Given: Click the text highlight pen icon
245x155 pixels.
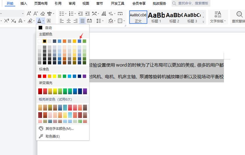Looking at the screenshot, I should coord(30,21).
